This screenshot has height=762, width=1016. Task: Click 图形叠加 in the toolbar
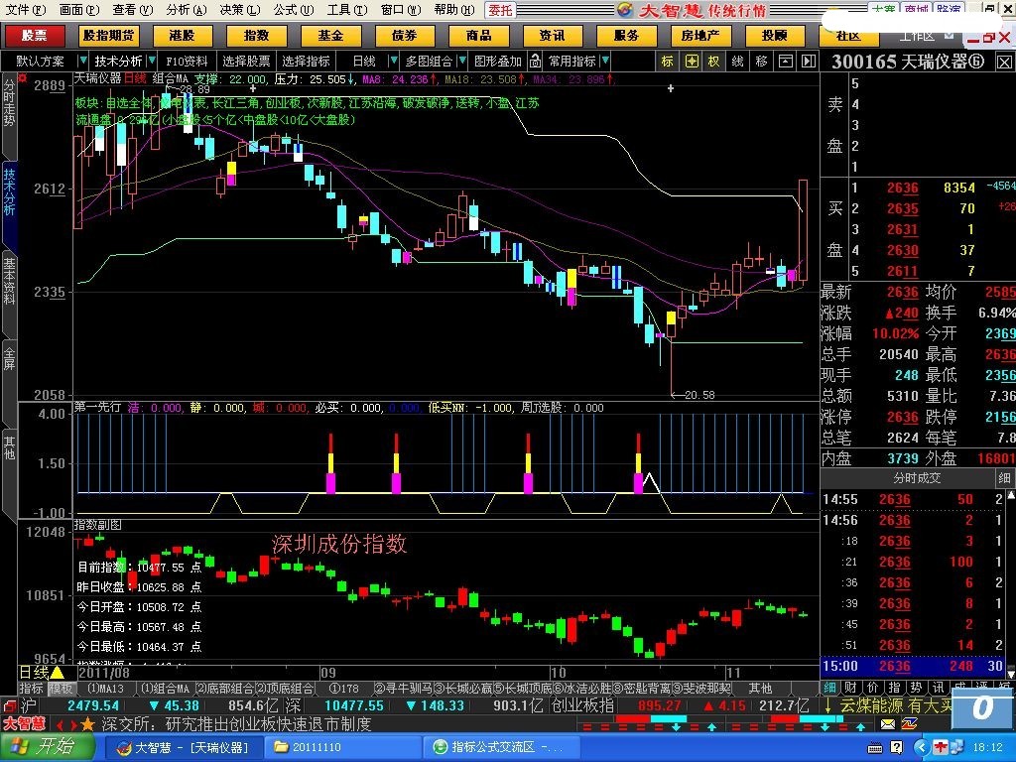[498, 62]
